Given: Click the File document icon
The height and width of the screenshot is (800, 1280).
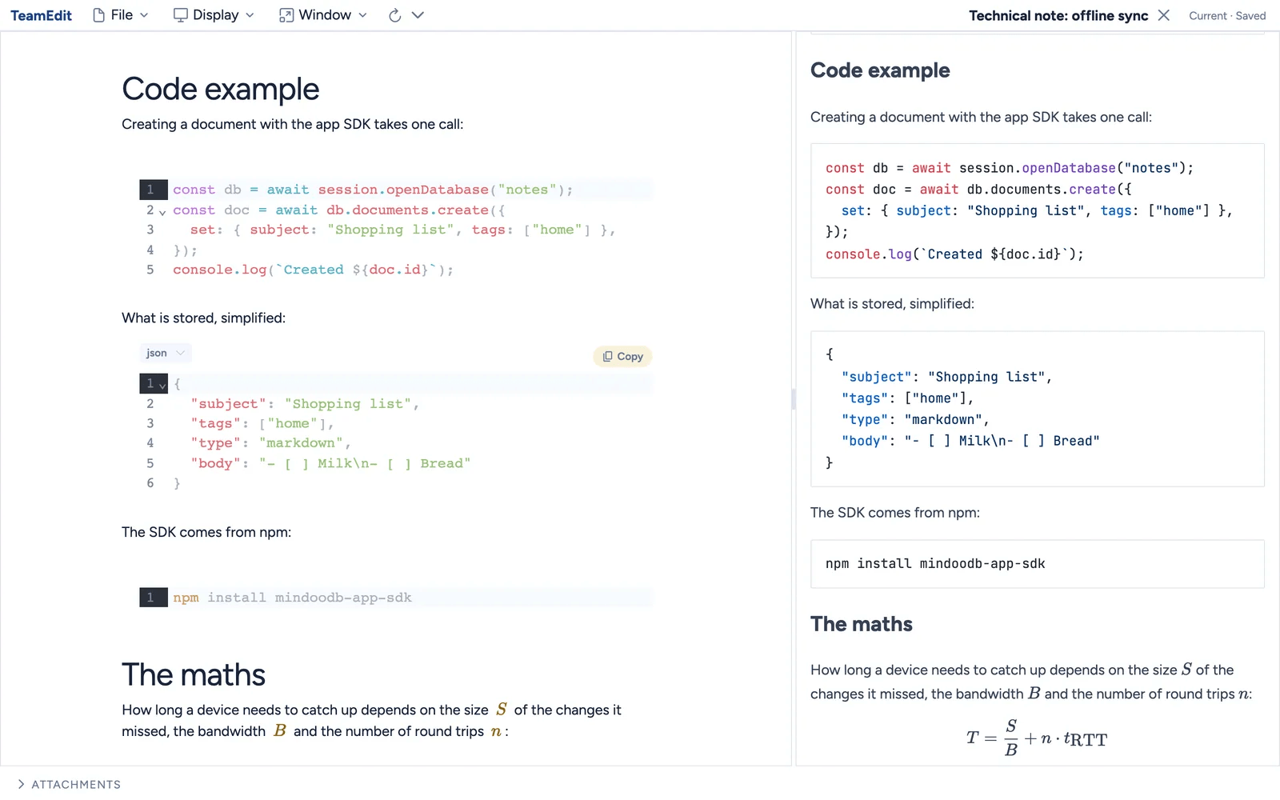Looking at the screenshot, I should pyautogui.click(x=98, y=15).
